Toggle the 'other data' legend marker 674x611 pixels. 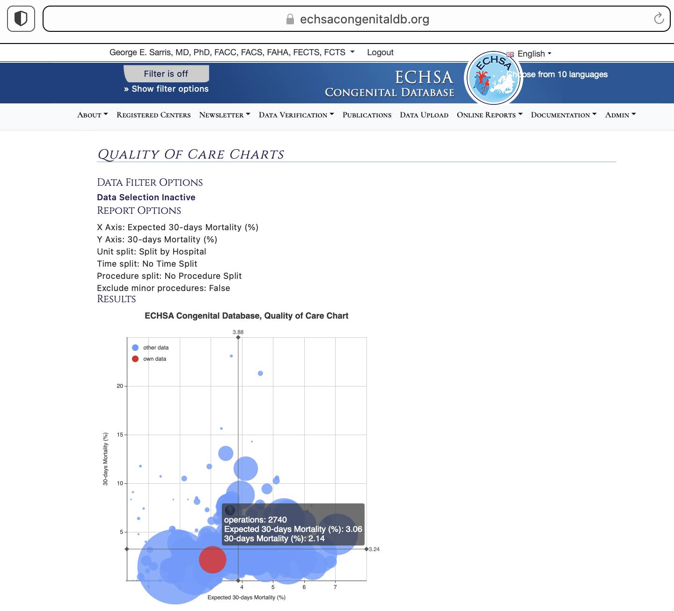coord(135,348)
